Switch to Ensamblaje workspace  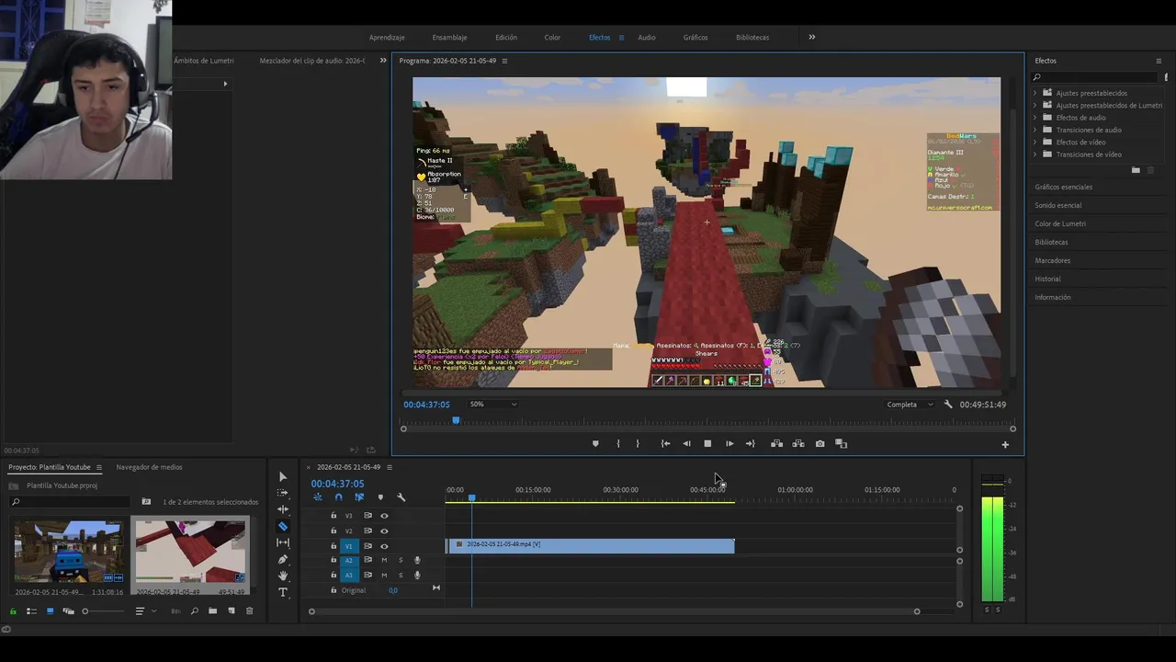click(x=449, y=38)
